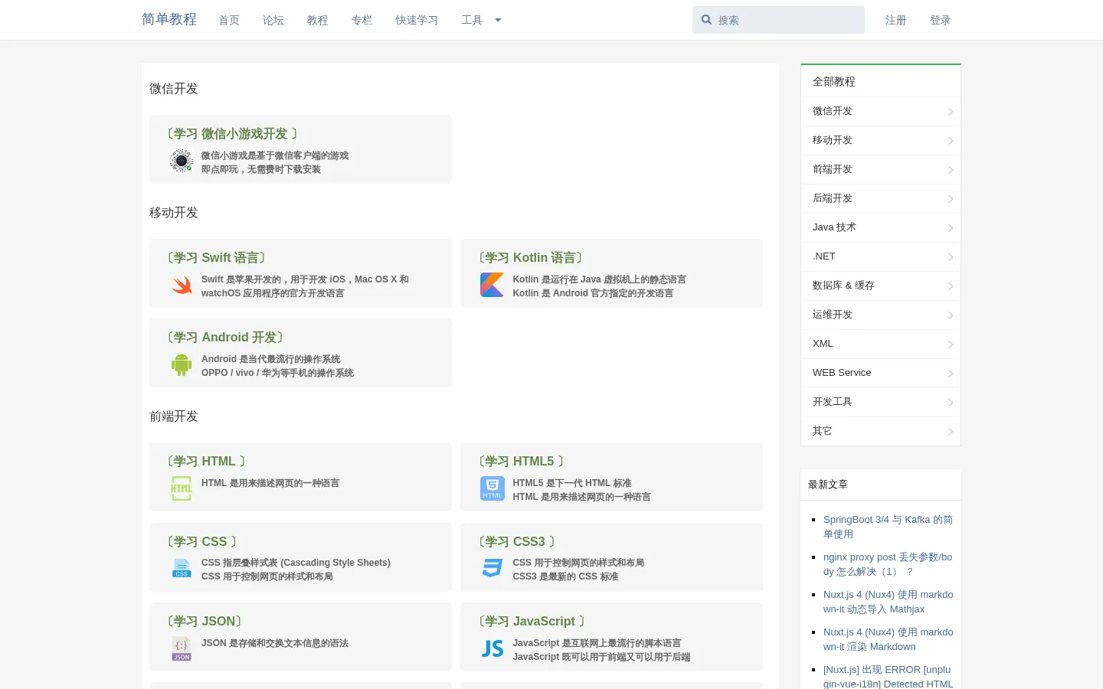Expand the Java 技术 category chevron
Screen dimensions: 1103x689
pos(950,228)
